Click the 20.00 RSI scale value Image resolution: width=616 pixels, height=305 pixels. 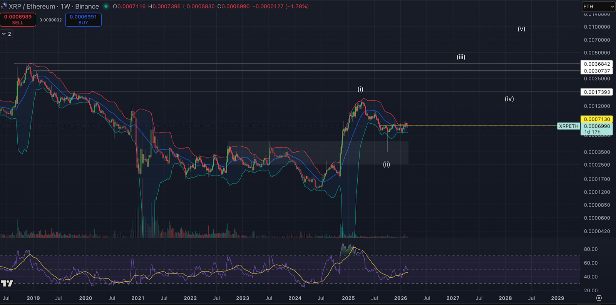click(591, 290)
